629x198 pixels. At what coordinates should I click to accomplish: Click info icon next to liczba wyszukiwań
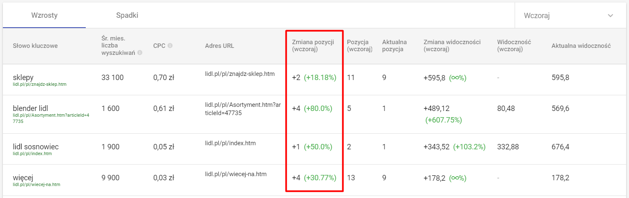[140, 53]
